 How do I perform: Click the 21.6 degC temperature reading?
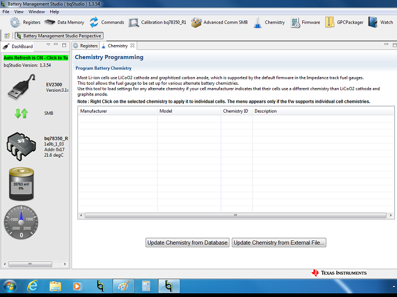coord(53,155)
